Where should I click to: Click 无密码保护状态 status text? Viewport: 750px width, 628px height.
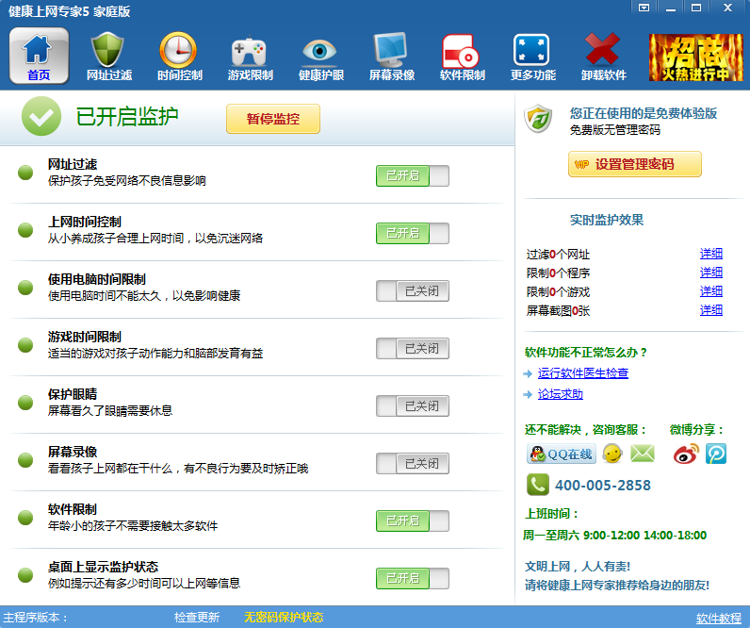(284, 618)
